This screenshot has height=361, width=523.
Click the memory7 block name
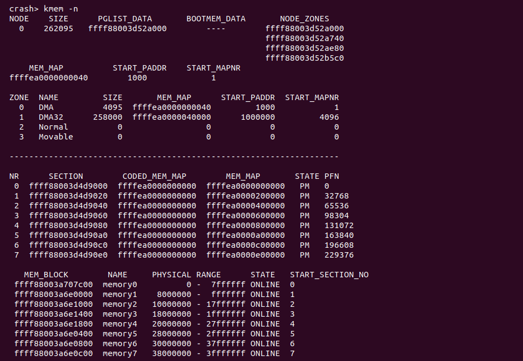120,353
